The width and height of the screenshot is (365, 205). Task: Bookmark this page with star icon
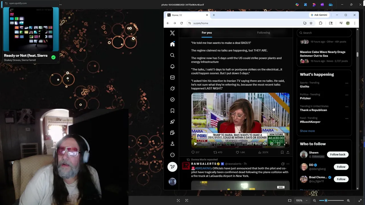pos(311,23)
